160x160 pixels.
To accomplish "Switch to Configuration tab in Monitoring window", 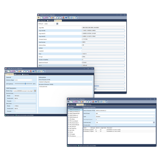I will [x=42, y=21].
